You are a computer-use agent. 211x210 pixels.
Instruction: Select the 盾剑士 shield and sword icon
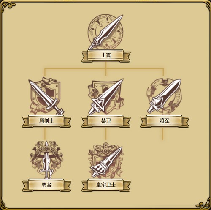(46, 96)
